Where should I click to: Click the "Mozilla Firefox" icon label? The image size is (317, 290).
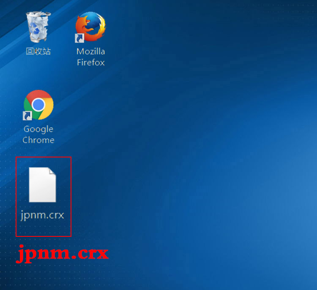coord(91,57)
